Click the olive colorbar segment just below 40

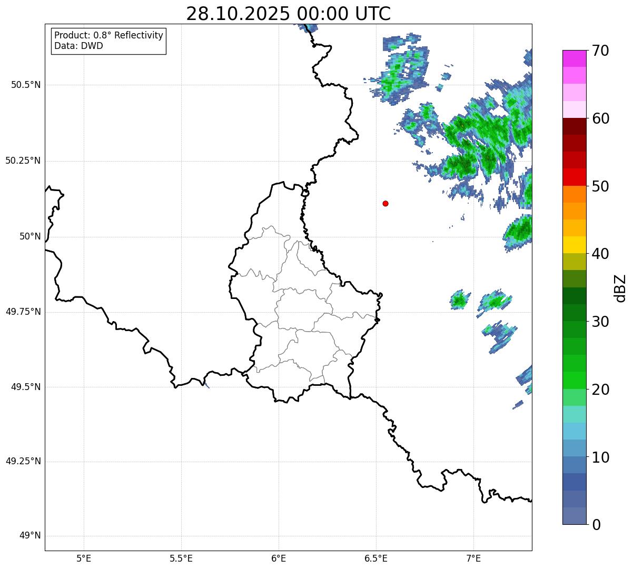(575, 262)
